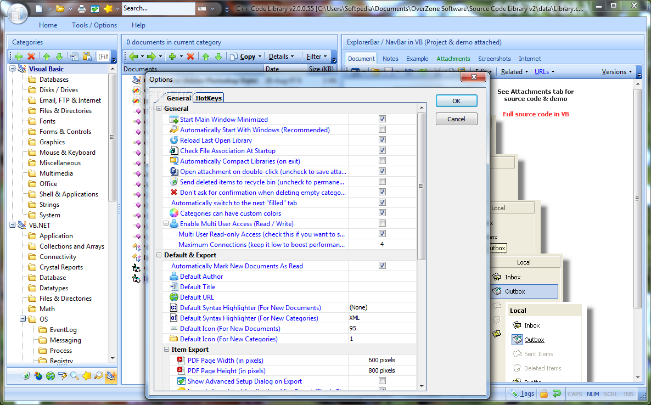Click the green return arrow in status bar
651x405 pixels.
click(x=557, y=394)
